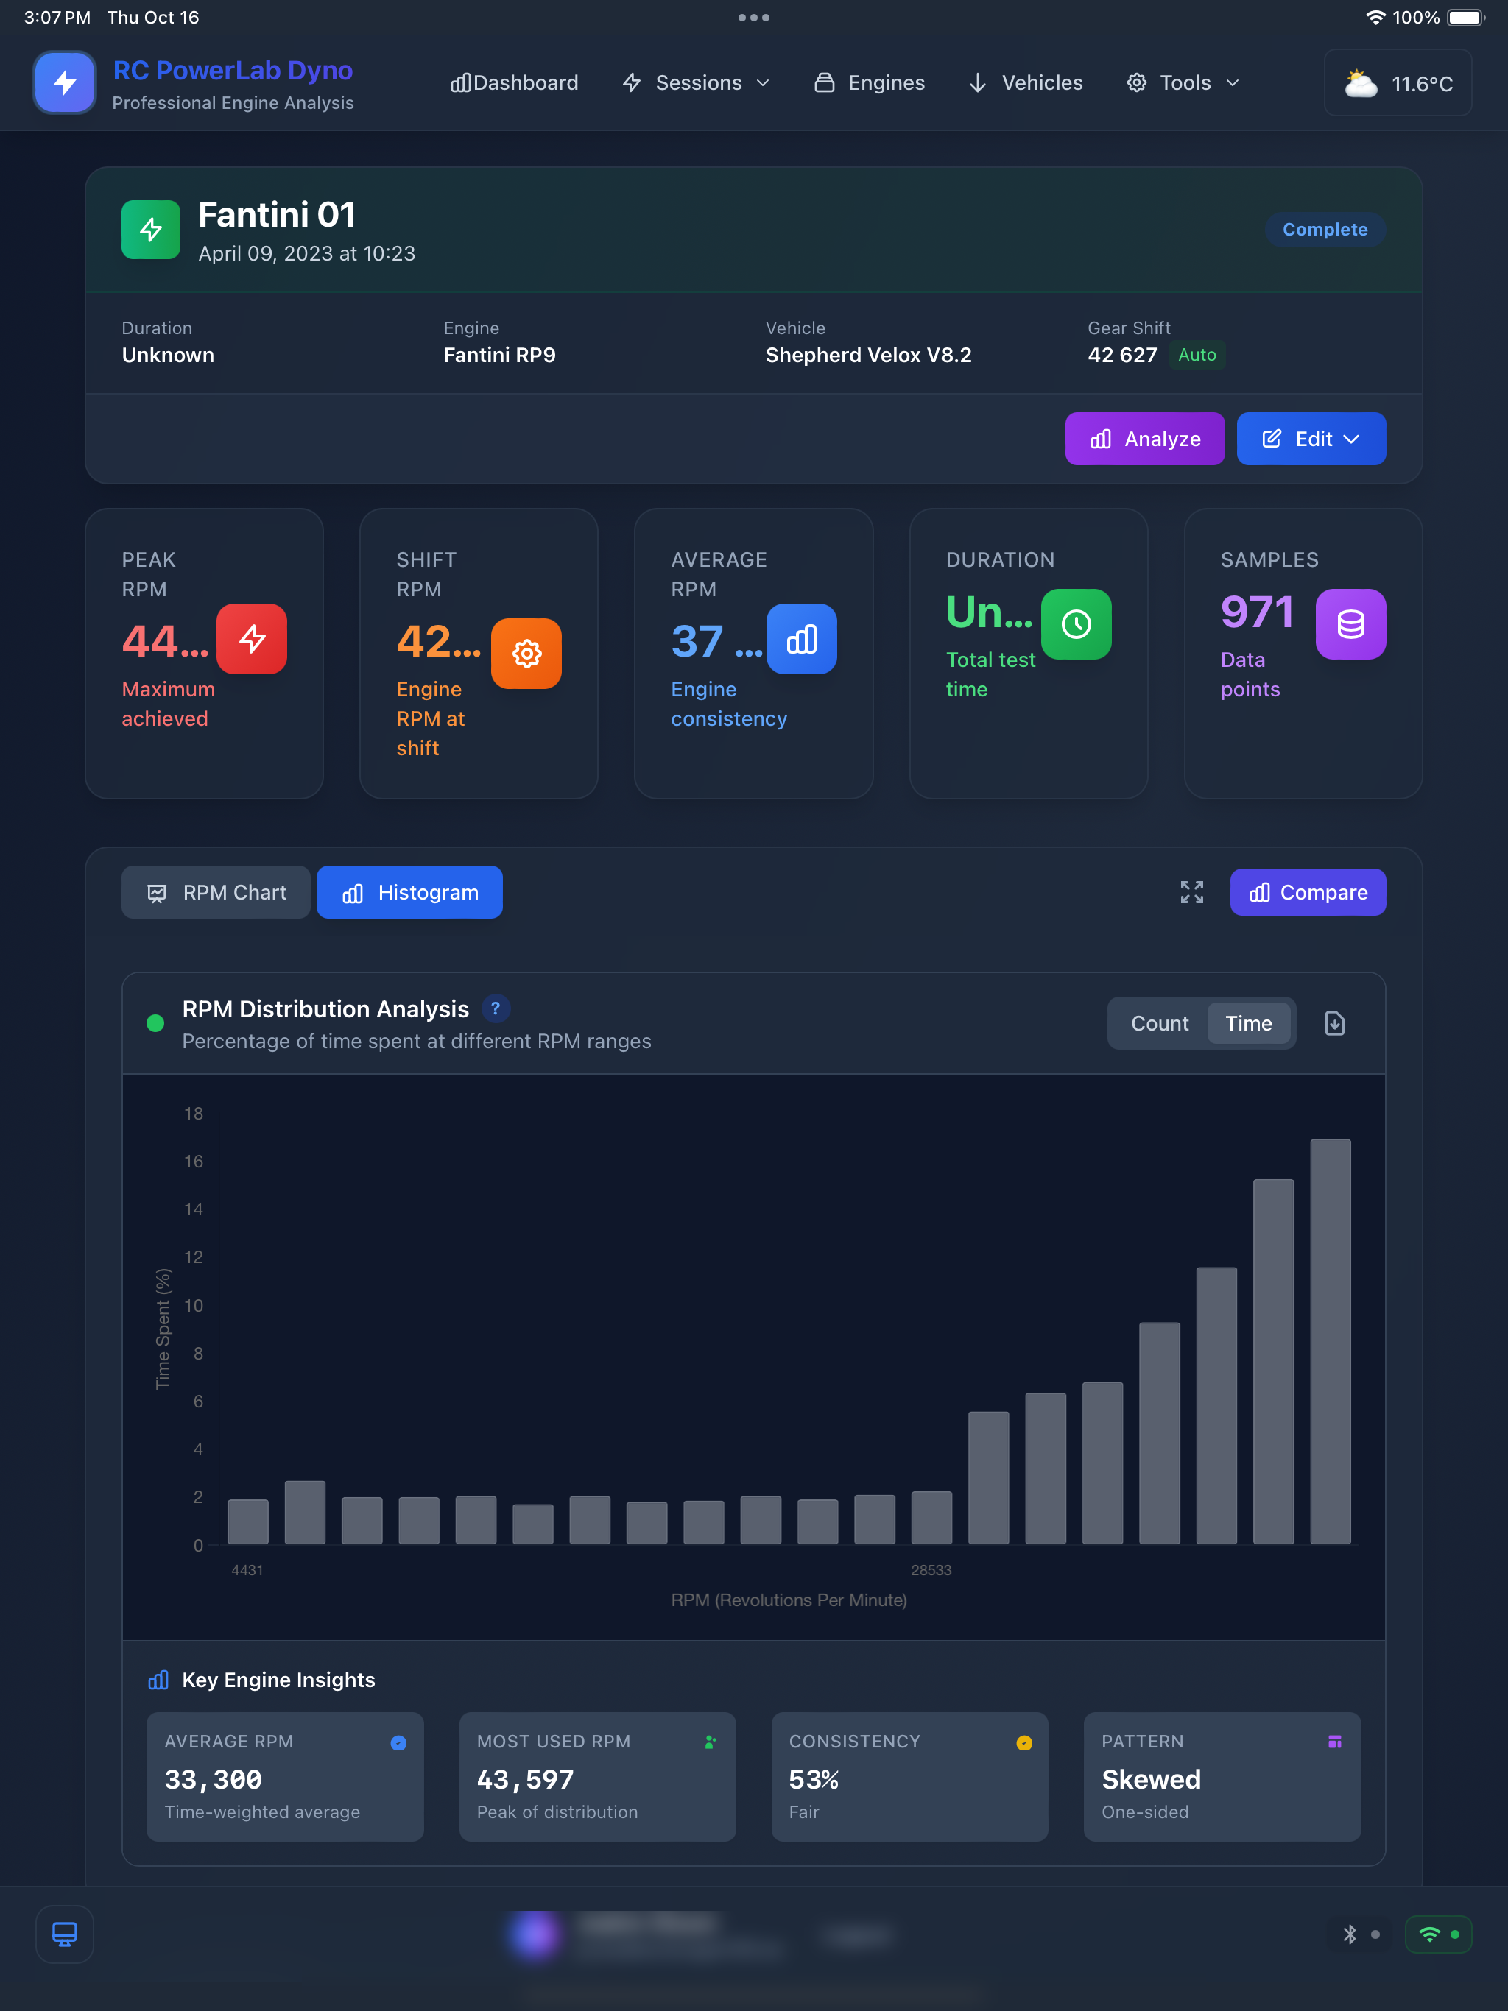The image size is (1508, 2011).
Task: Switch histogram mode to Time
Action: coord(1249,1024)
